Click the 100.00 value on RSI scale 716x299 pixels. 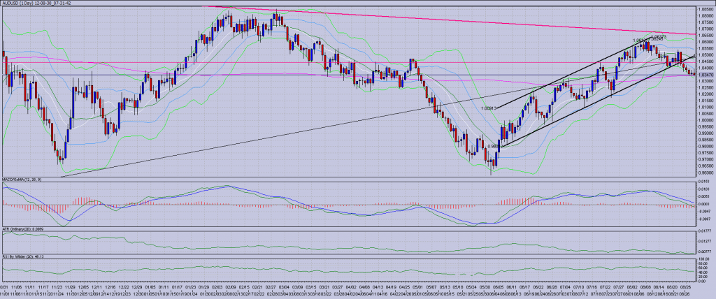pos(703,258)
